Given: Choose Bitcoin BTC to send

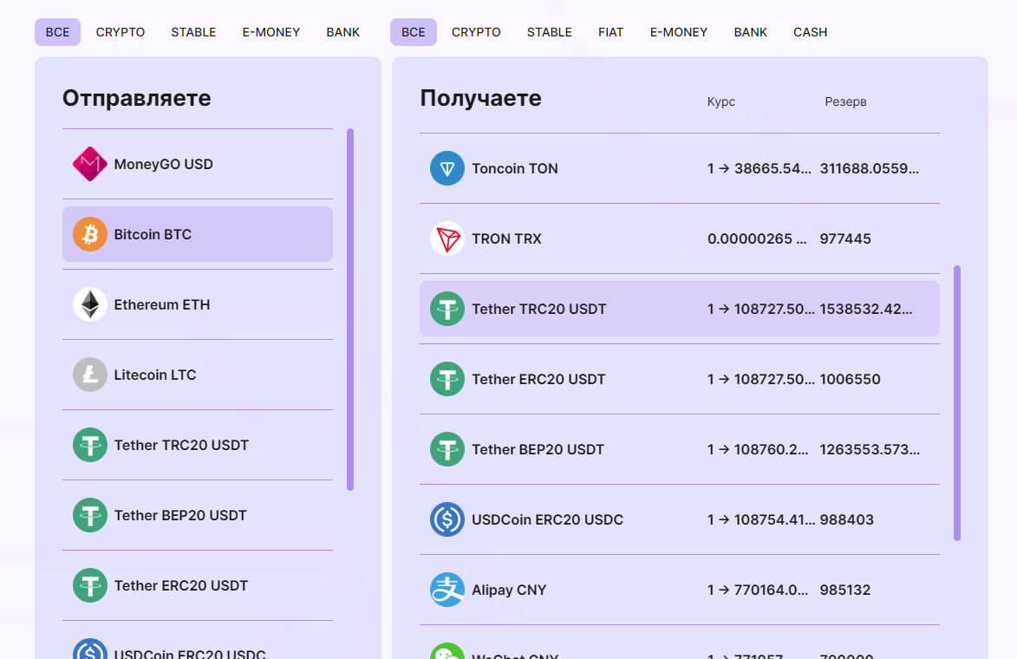Looking at the screenshot, I should point(197,234).
